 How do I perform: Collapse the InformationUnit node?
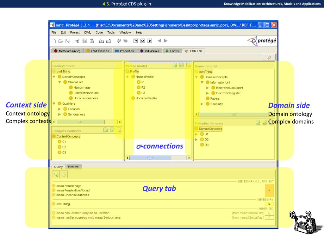(x=202, y=83)
